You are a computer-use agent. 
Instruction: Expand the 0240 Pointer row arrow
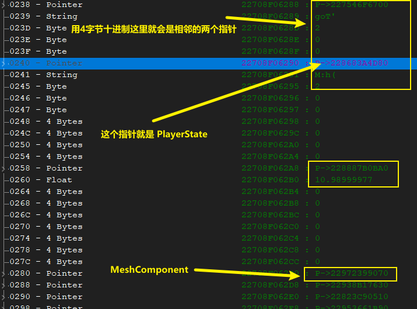pyautogui.click(x=3, y=63)
